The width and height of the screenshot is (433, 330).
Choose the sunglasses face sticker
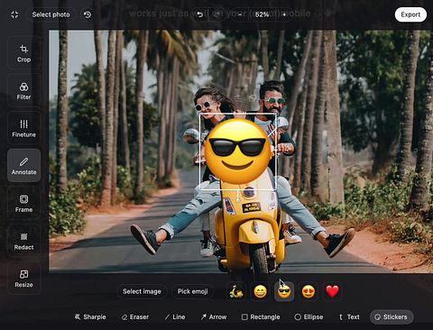coord(284,291)
